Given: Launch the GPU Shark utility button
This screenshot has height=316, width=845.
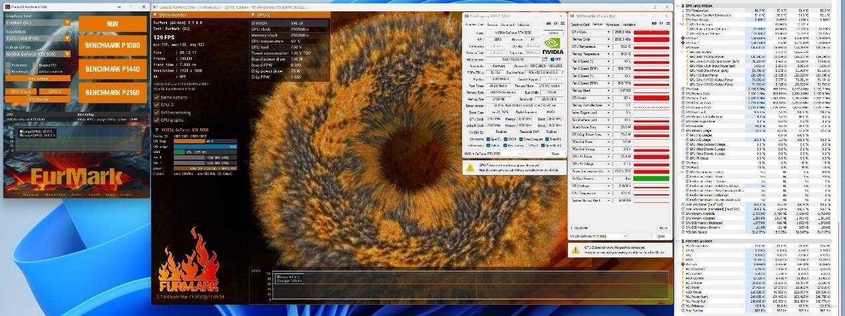Looking at the screenshot, I should tap(21, 91).
